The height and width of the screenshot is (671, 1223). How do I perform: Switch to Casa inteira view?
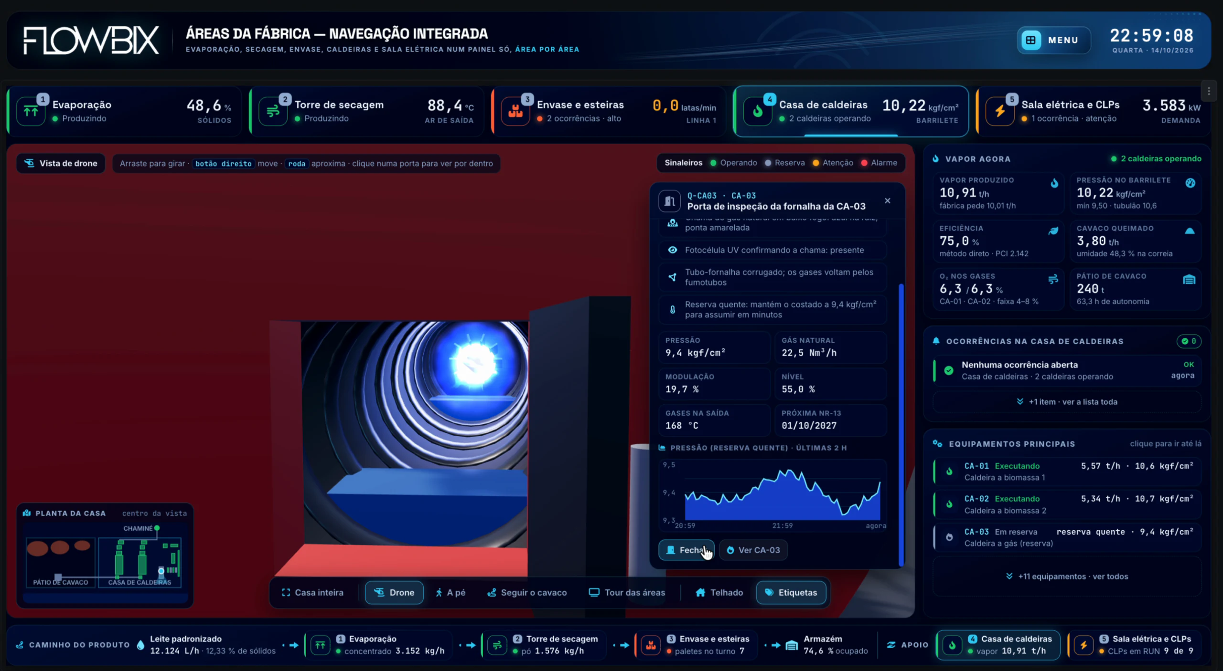[x=313, y=592]
